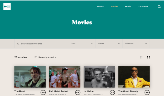The image size is (164, 96).
Task: Click the 26 movies count text
Action: (x=21, y=57)
